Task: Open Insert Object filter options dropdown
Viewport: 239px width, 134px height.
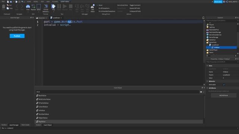Action: pyautogui.click(x=203, y=92)
